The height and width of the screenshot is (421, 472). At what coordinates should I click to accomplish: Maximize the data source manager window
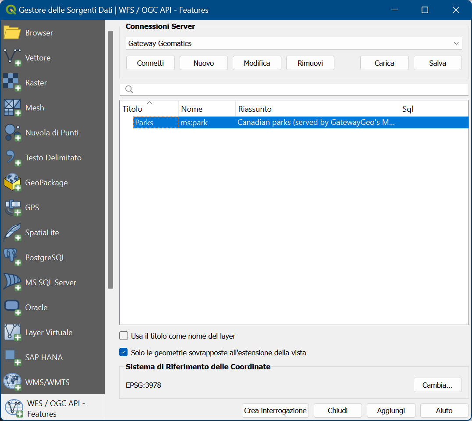425,10
